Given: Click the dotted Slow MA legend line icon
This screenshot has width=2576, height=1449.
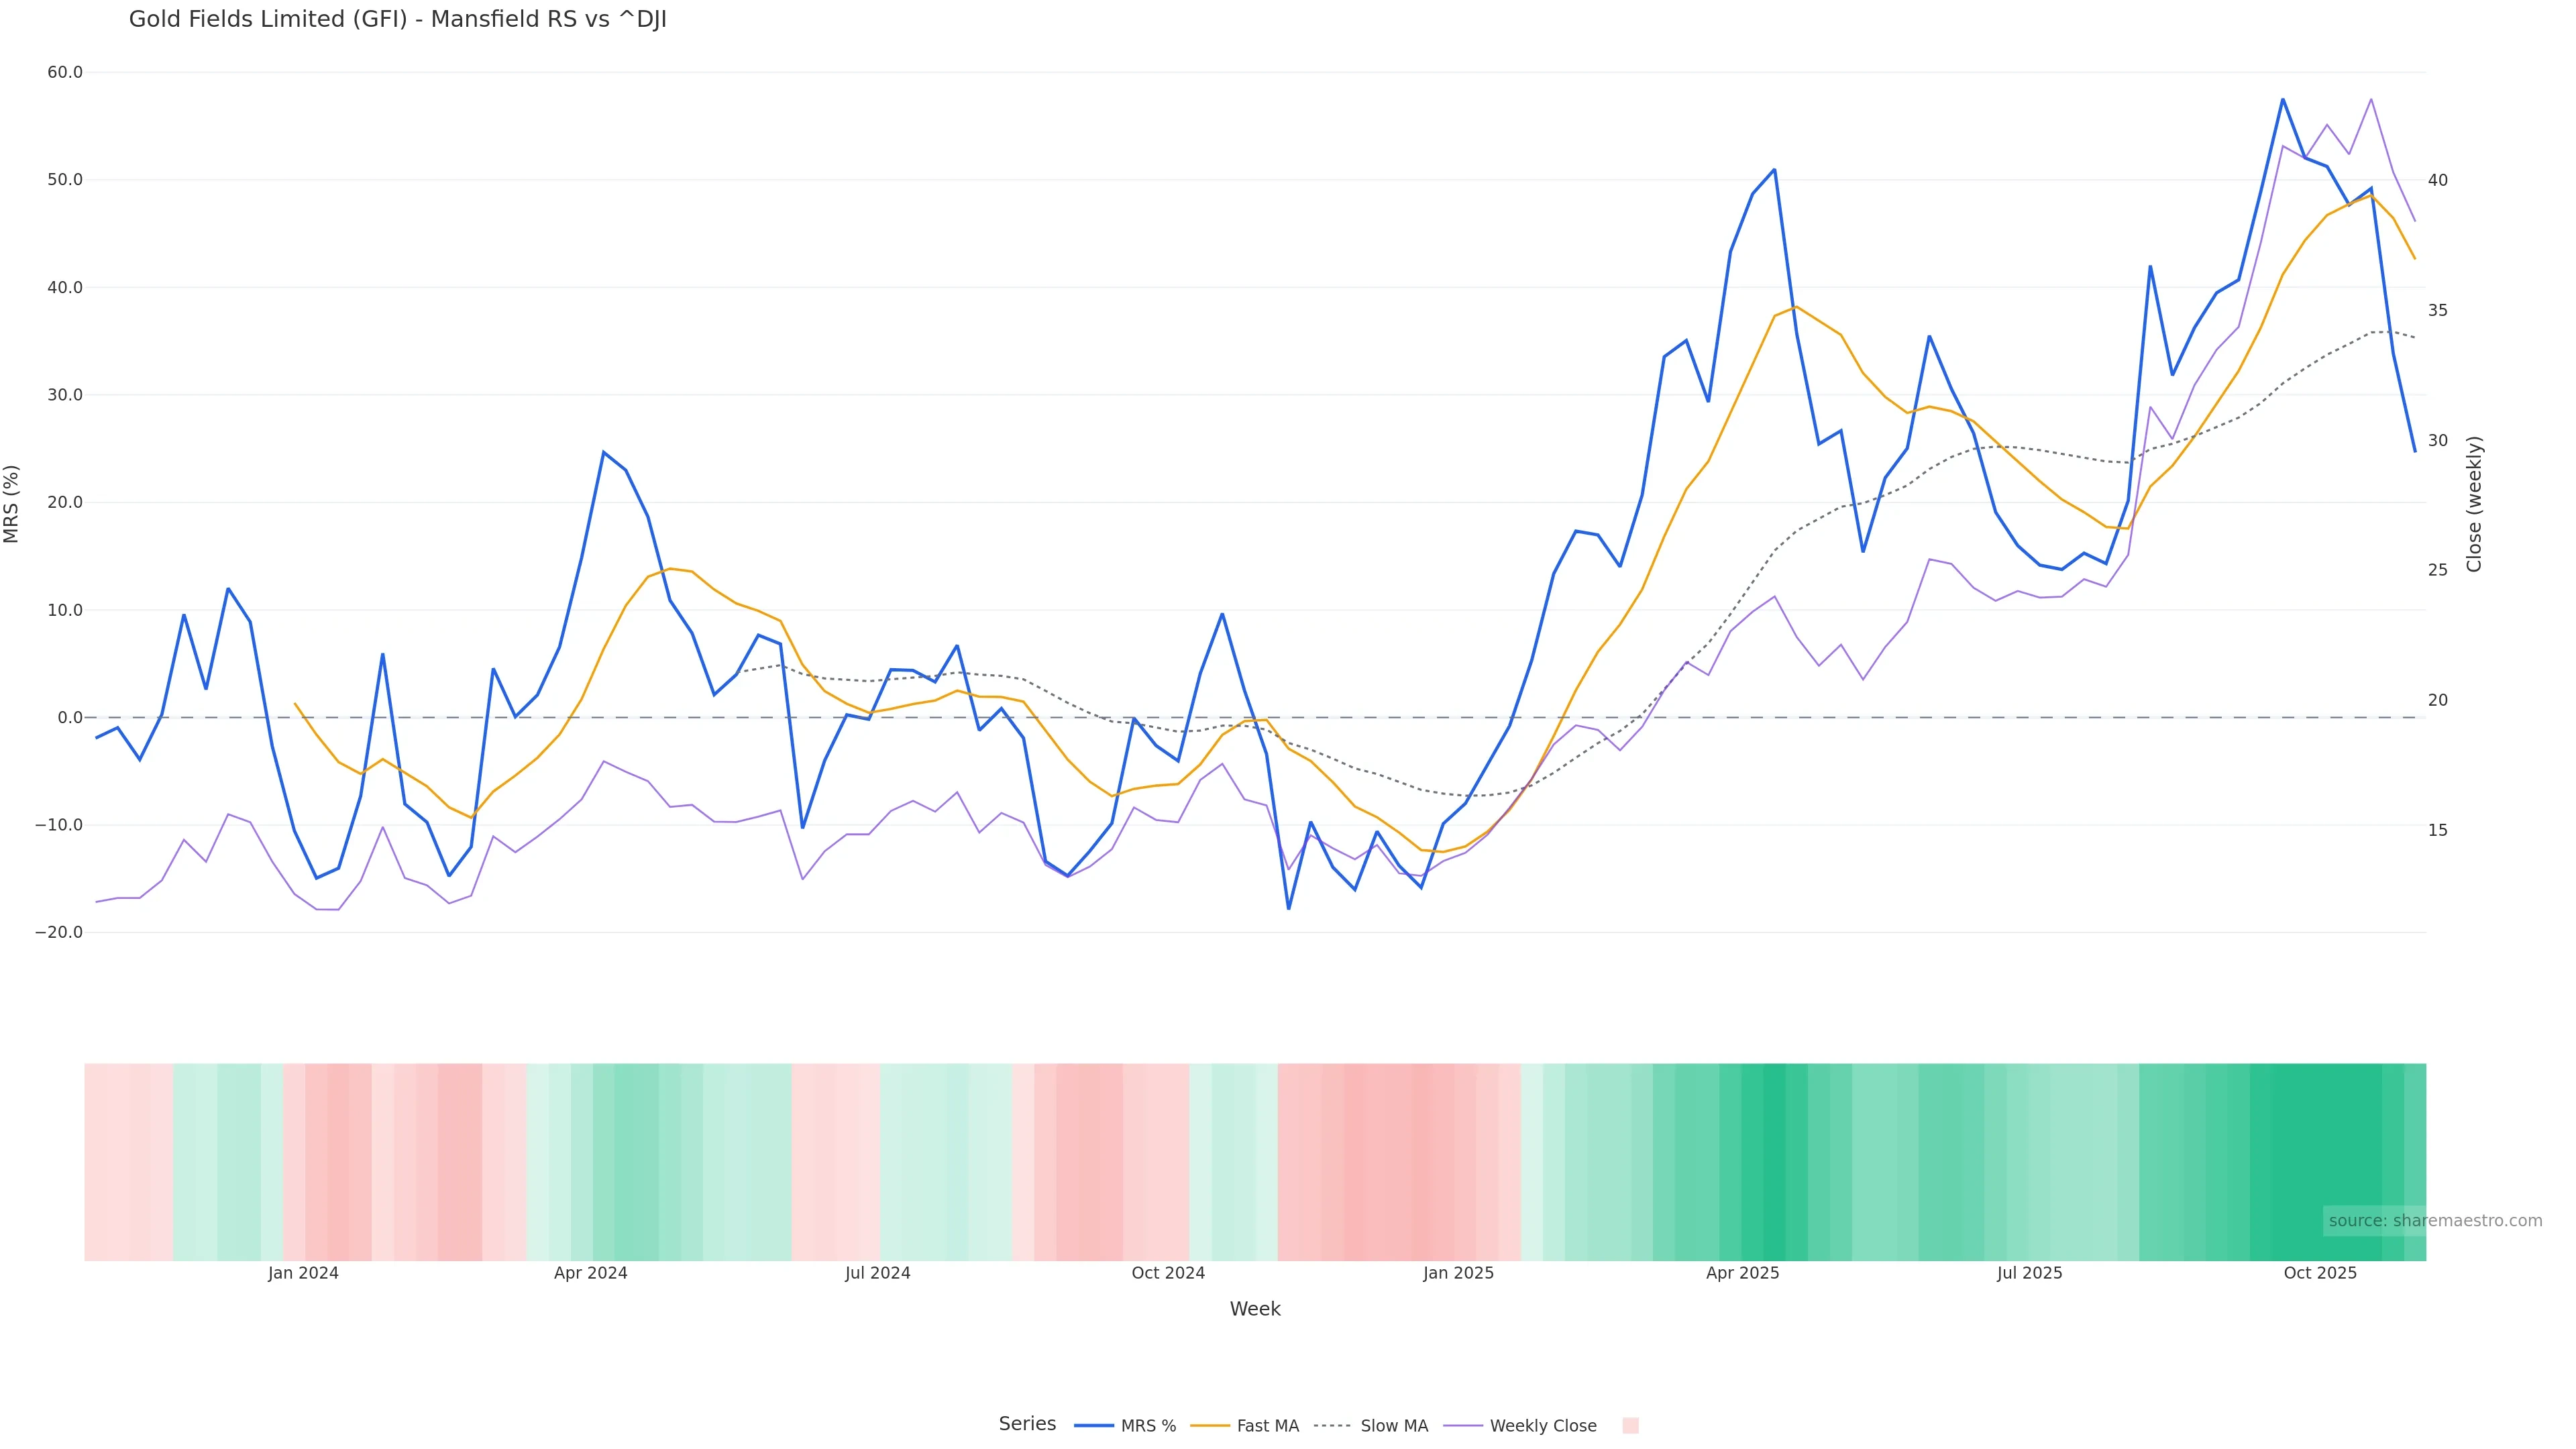Looking at the screenshot, I should click(1332, 1426).
